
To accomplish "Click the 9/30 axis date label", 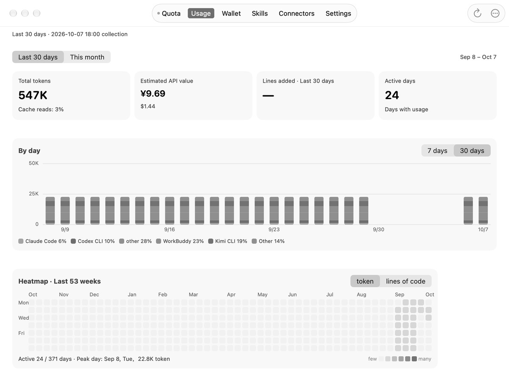I will coord(378,229).
